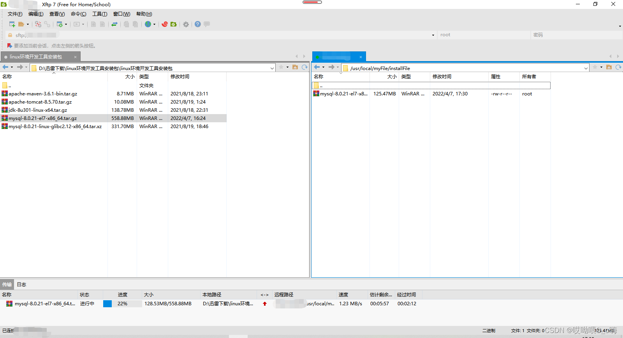Go back in the remote pane

coord(317,67)
